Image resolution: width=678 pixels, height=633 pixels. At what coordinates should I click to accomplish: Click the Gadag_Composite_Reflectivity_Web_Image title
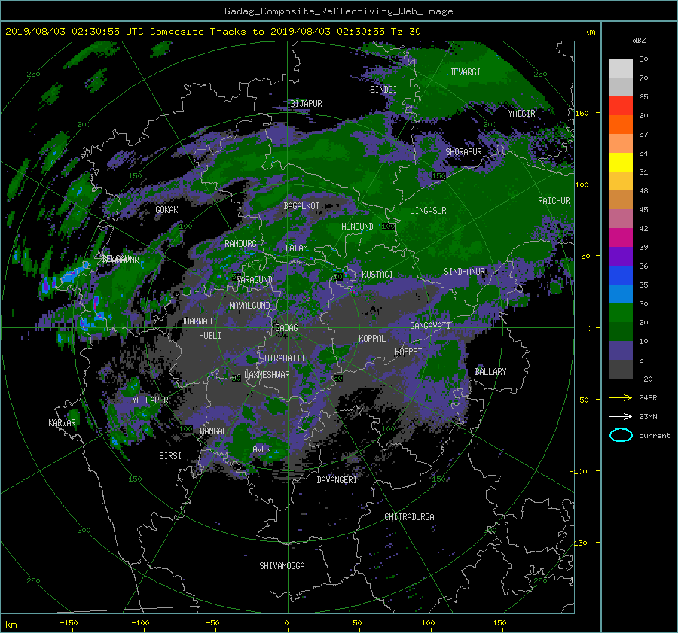click(338, 11)
